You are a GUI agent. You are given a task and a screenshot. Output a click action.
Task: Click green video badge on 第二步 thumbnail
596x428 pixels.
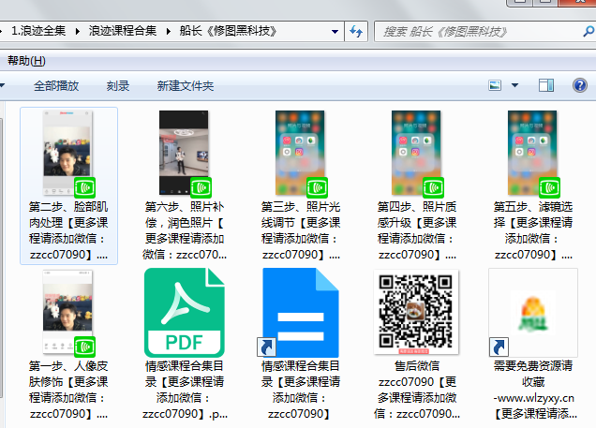tap(84, 187)
